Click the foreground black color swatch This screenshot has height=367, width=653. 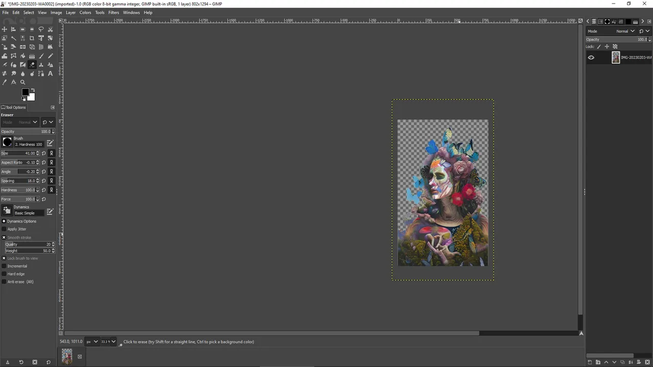tap(24, 92)
